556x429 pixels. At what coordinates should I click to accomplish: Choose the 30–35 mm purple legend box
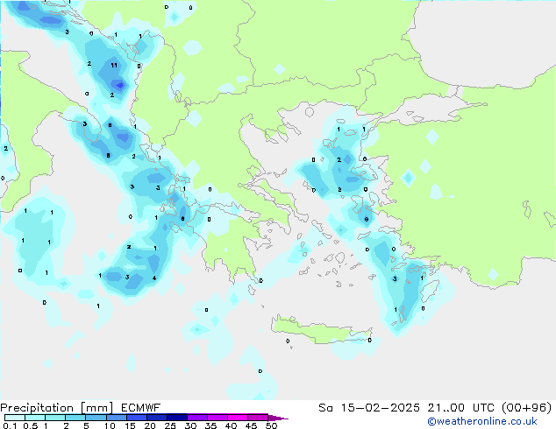pyautogui.click(x=197, y=418)
